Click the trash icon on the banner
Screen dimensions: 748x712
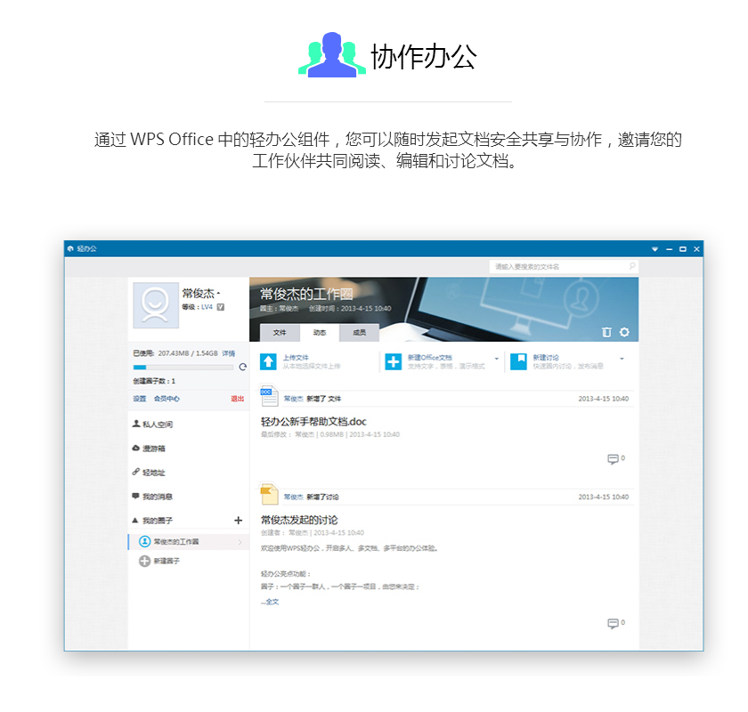pos(606,332)
